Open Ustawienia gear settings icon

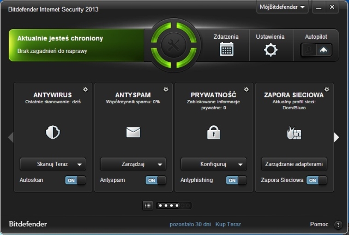click(x=270, y=50)
